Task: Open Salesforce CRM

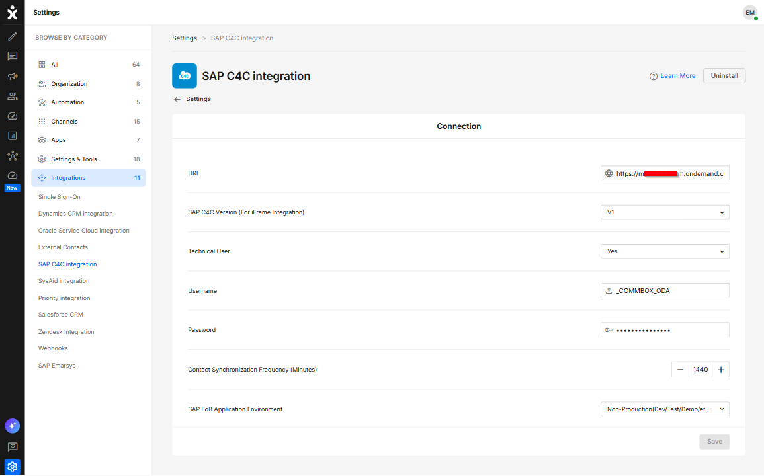Action: 61,315
